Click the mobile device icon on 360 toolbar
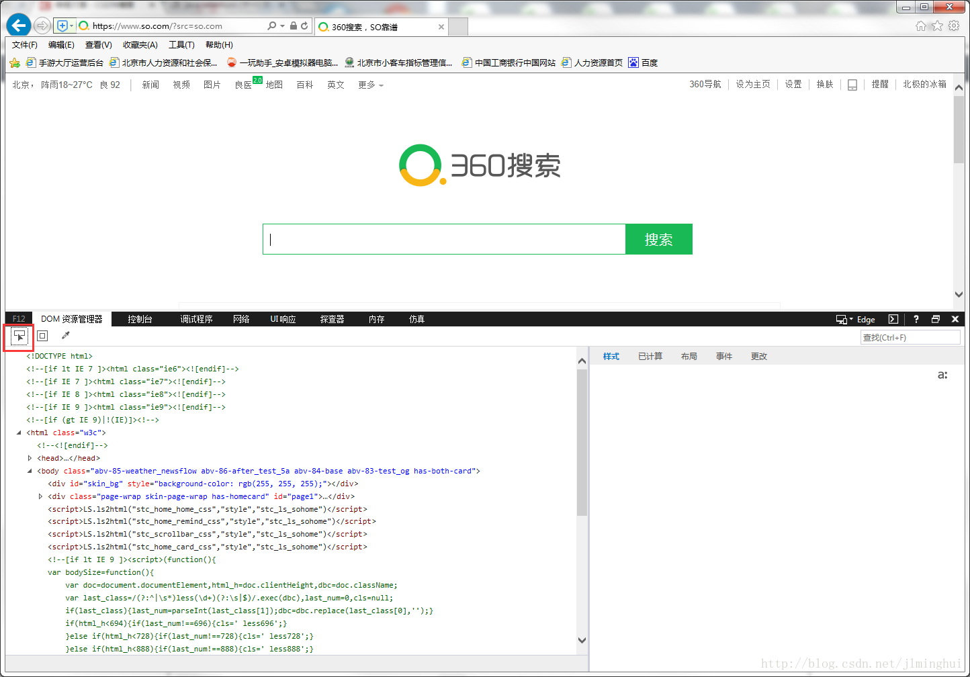The width and height of the screenshot is (970, 677). pyautogui.click(x=852, y=85)
